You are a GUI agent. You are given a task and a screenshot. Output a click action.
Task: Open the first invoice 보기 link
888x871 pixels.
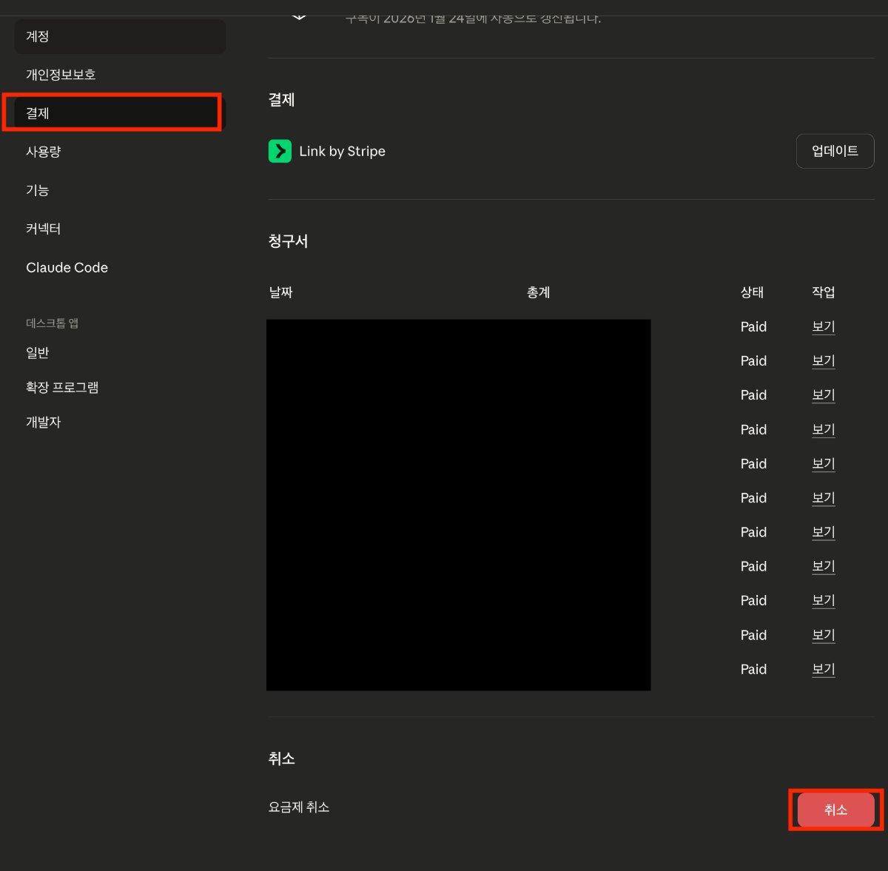[823, 327]
